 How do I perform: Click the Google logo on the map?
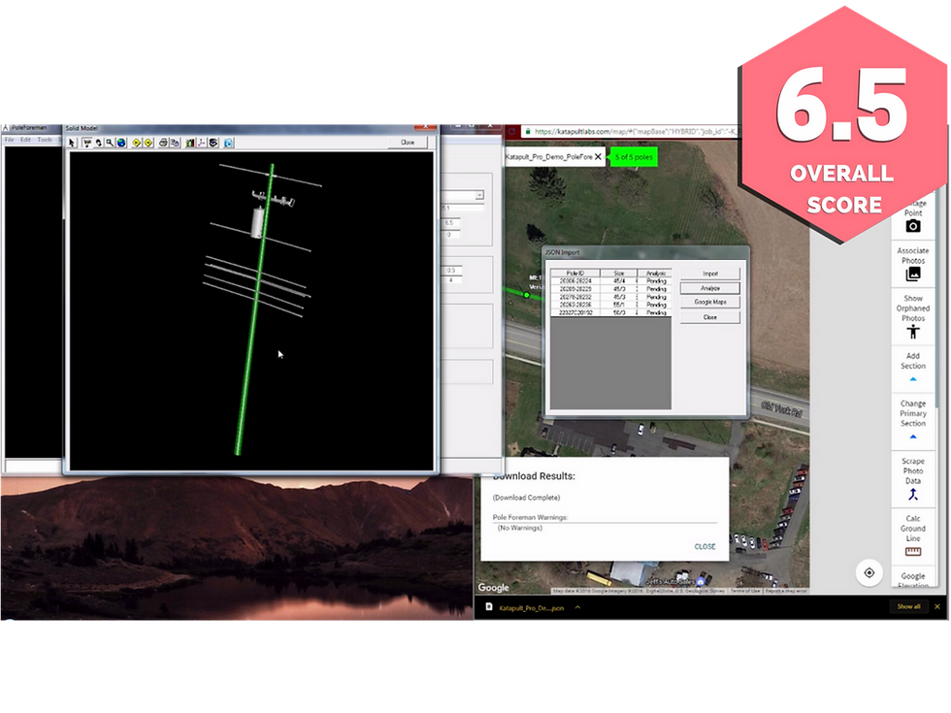click(493, 588)
